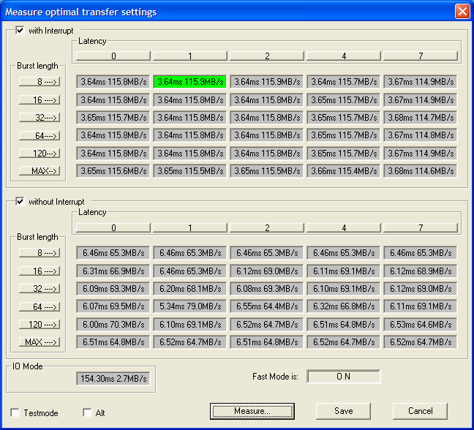Screen dimensions: 474x430
Task: Toggle the 'with Interrupt' checkbox
Action: point(20,31)
